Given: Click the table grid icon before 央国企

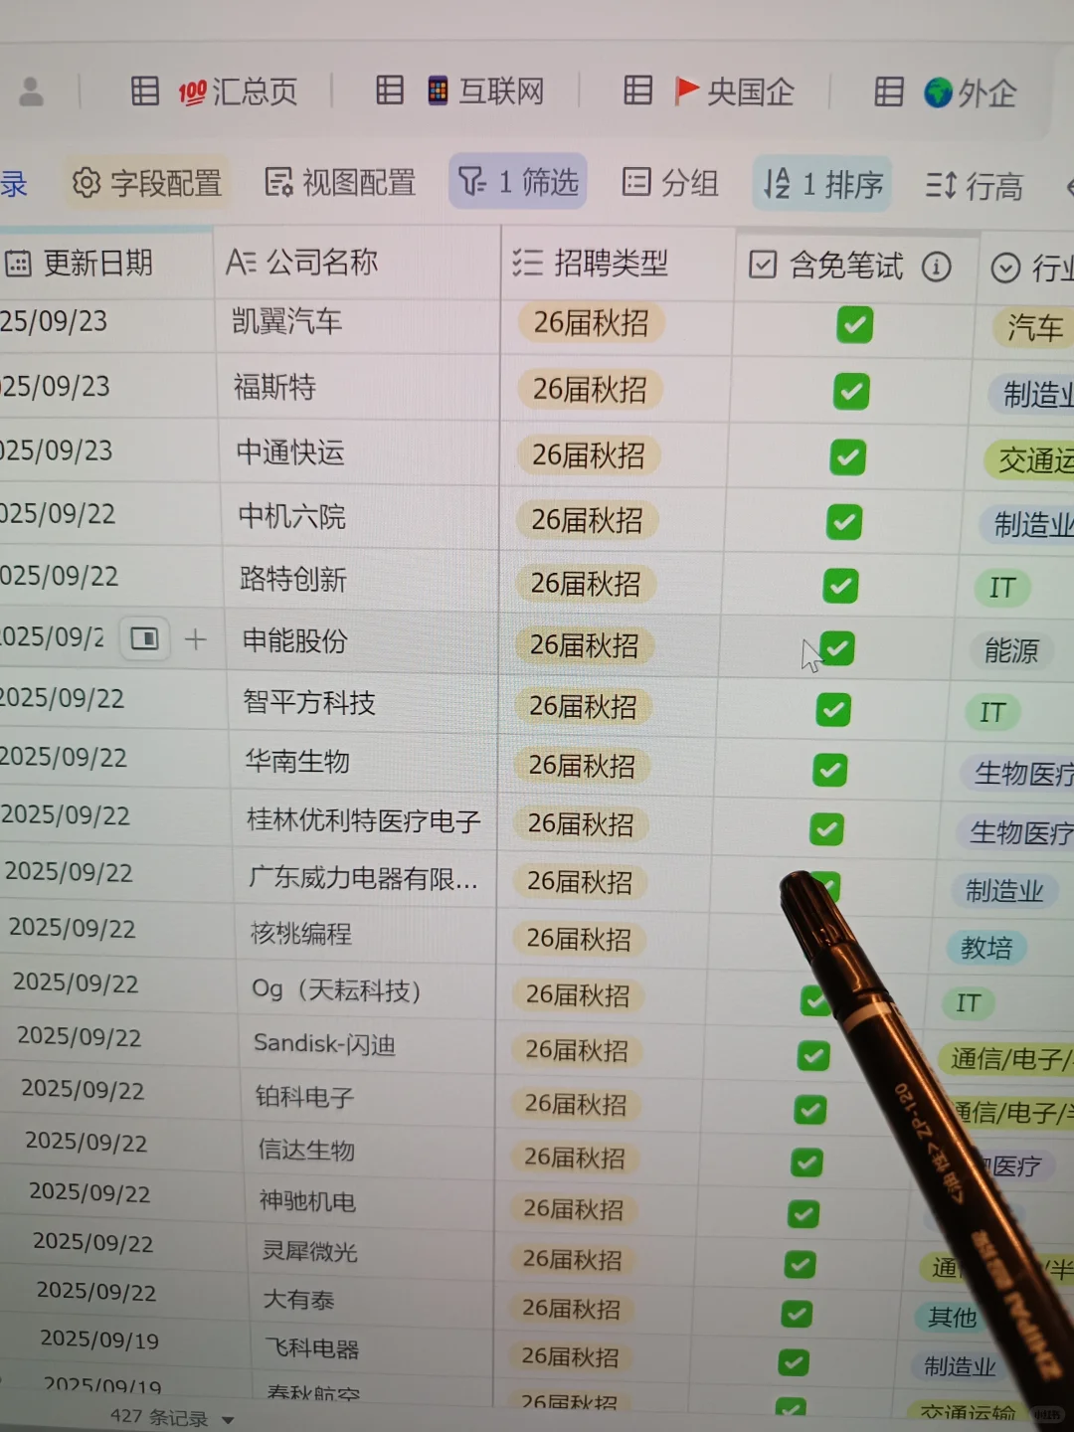Looking at the screenshot, I should tap(637, 90).
